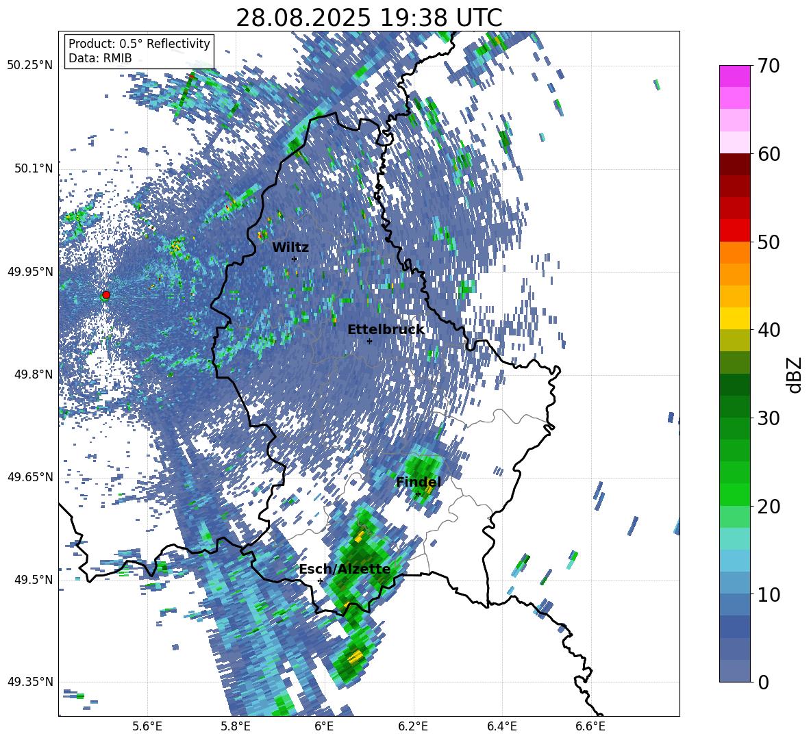Click the colorbar tick label 0
Viewport: 811px width, 740px height.
[x=763, y=682]
